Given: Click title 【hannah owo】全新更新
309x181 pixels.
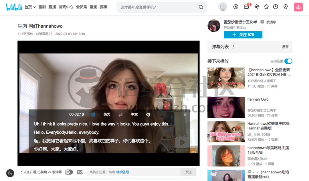Looking at the screenshot, I should pyautogui.click(x=269, y=72).
